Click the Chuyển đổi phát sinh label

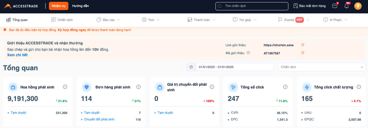[99, 119]
